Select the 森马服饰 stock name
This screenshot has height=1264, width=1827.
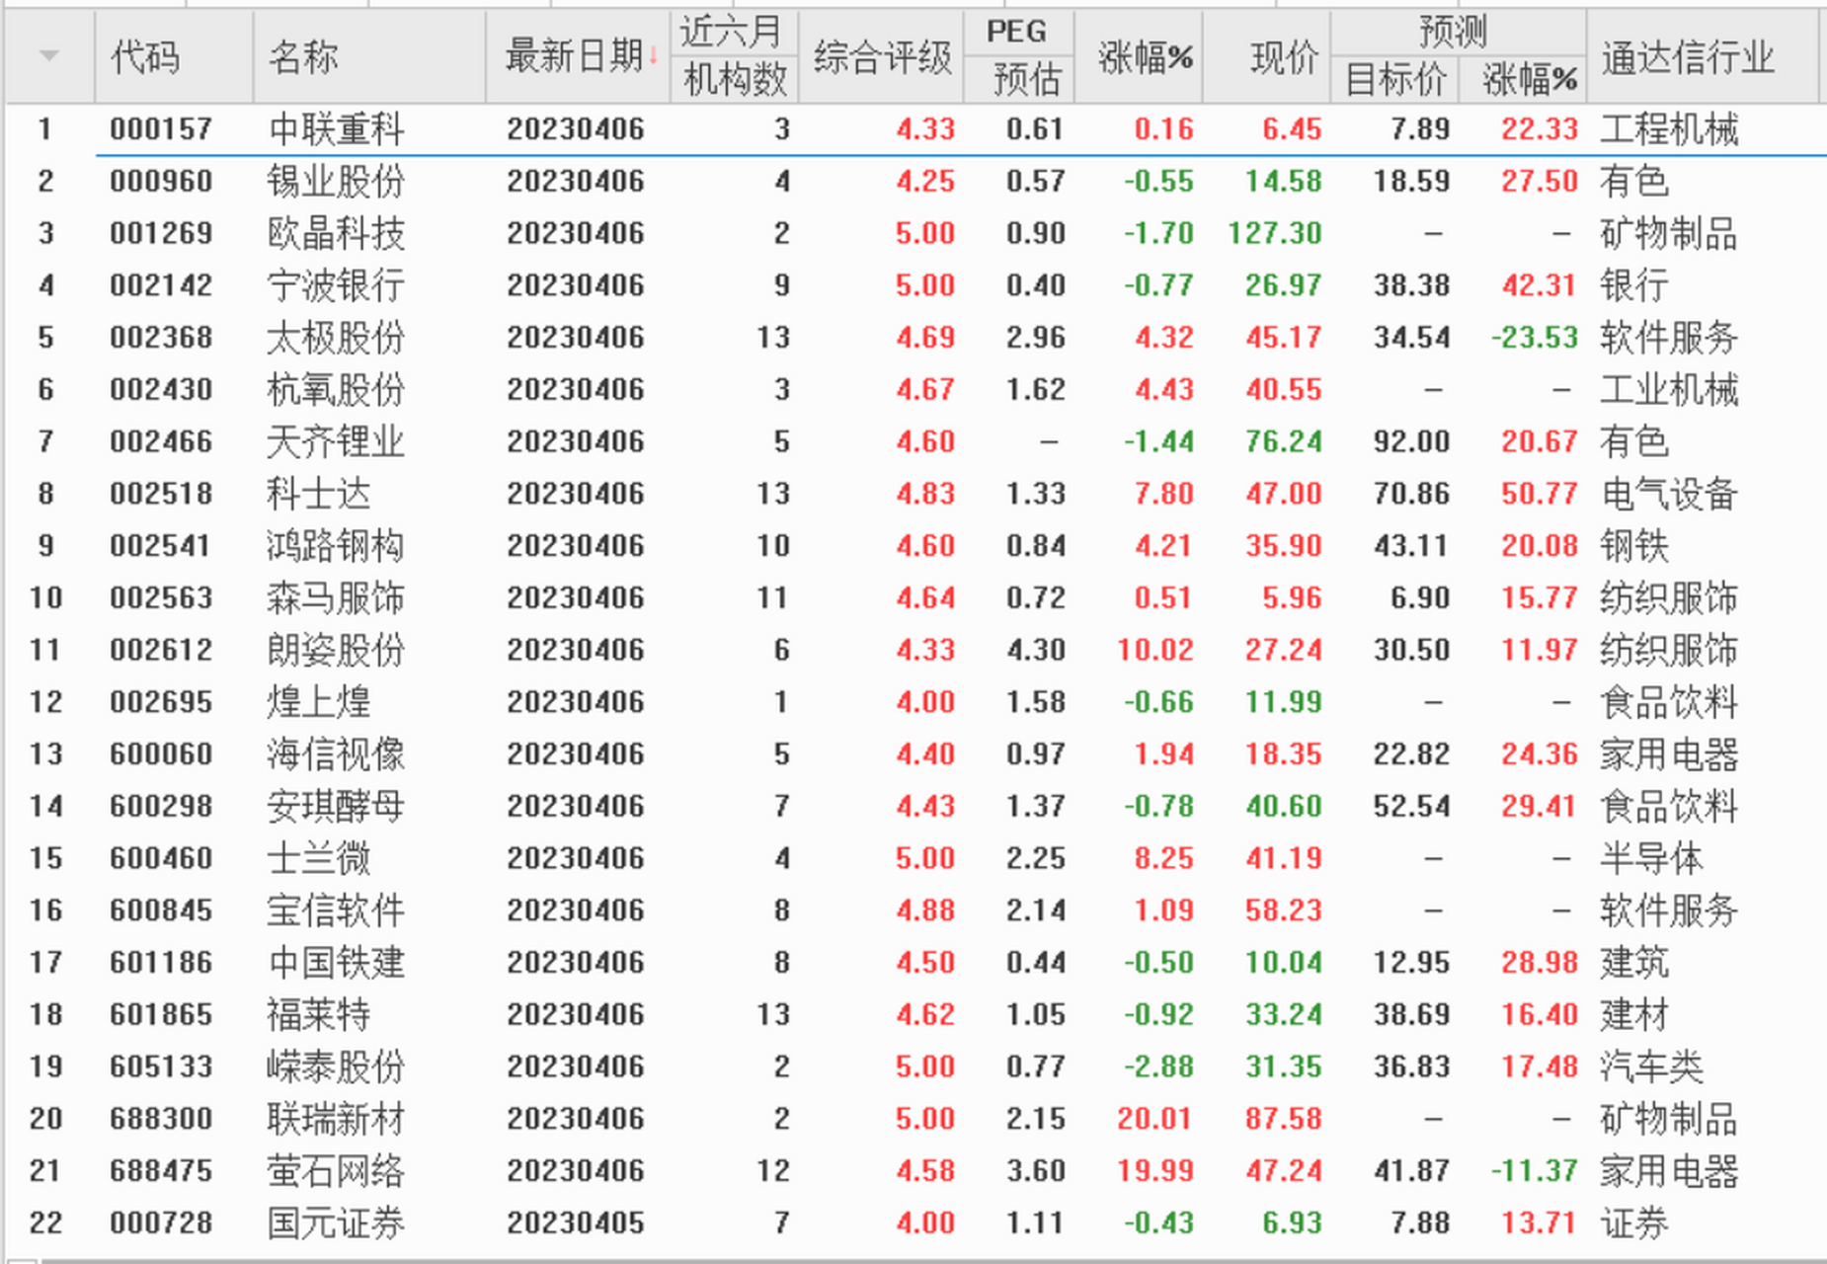(x=336, y=598)
